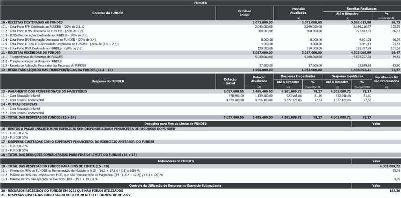Click indicator value 4,95
Image resolution: width=401 pixels, height=198 pixels.
coord(397,179)
